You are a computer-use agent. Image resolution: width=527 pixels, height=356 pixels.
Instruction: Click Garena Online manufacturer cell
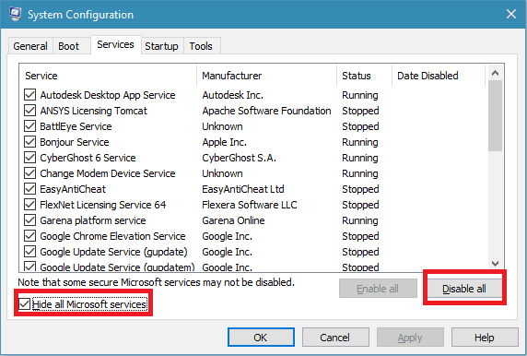(233, 220)
